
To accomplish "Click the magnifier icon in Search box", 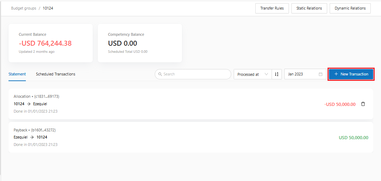I will point(160,74).
